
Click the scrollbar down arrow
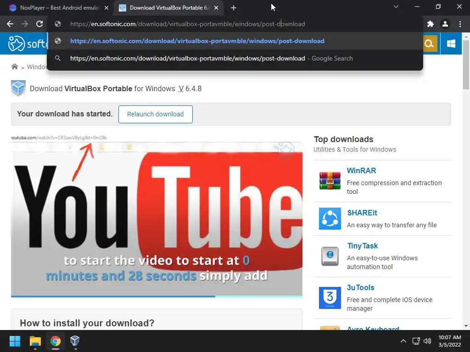tap(466, 326)
